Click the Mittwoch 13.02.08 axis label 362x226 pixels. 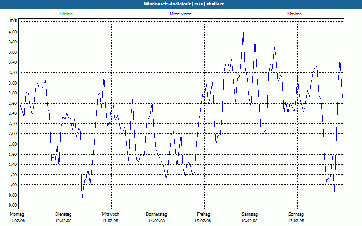click(110, 217)
